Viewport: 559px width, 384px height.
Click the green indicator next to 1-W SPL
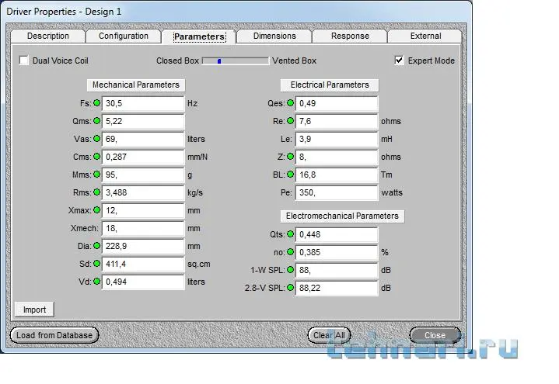coord(290,270)
